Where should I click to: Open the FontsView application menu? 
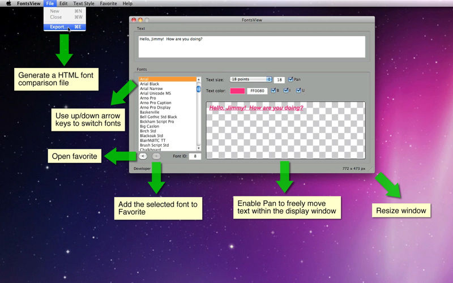pyautogui.click(x=29, y=3)
